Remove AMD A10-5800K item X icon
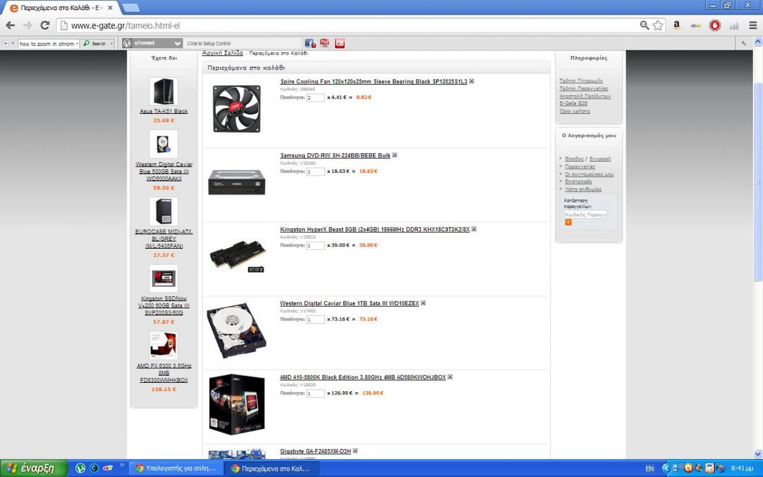763x477 pixels. (450, 377)
